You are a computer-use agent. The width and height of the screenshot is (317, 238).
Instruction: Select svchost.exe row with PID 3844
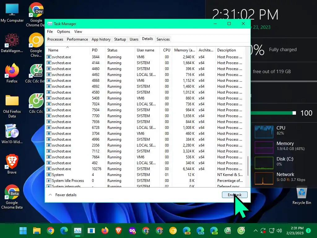coord(145,57)
